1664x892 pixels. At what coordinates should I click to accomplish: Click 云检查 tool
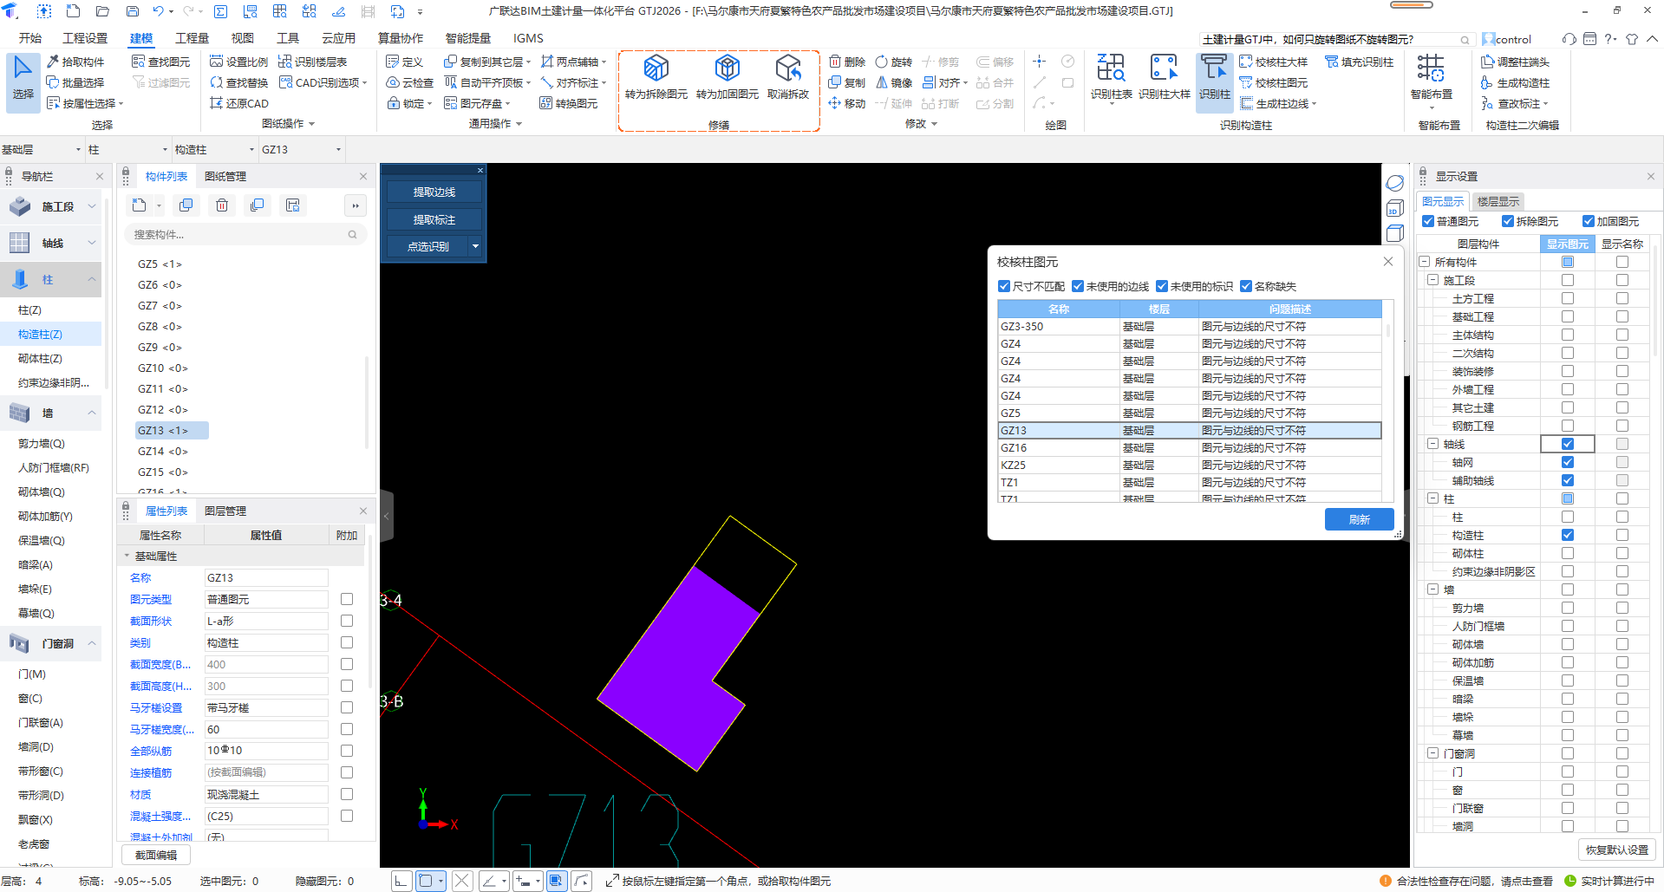tap(409, 82)
